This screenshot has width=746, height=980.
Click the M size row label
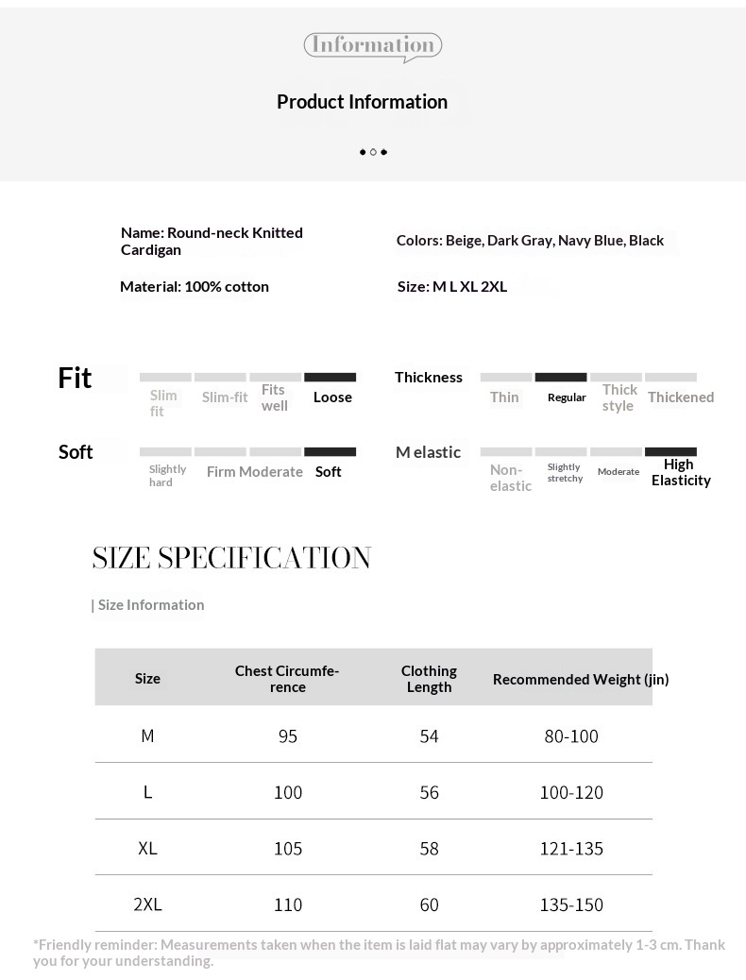point(147,736)
